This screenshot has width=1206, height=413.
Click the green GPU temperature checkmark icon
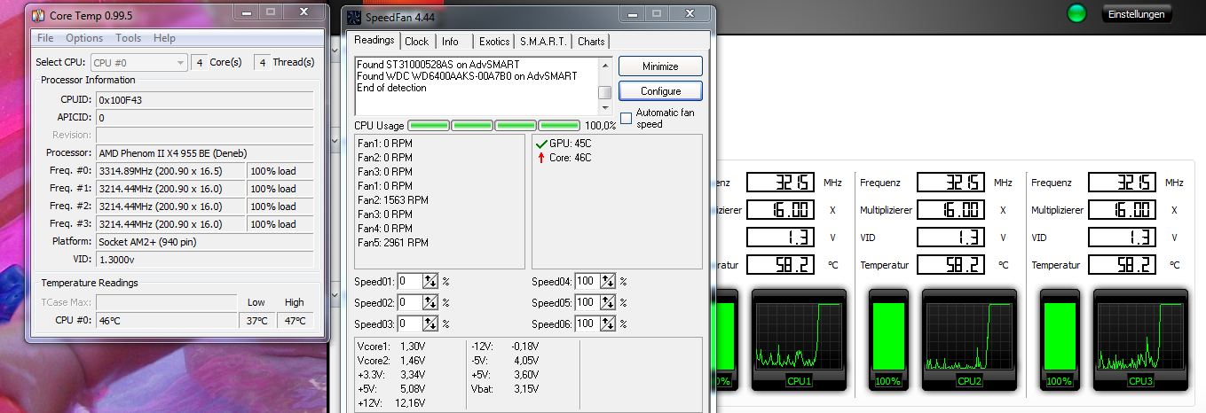pos(541,144)
